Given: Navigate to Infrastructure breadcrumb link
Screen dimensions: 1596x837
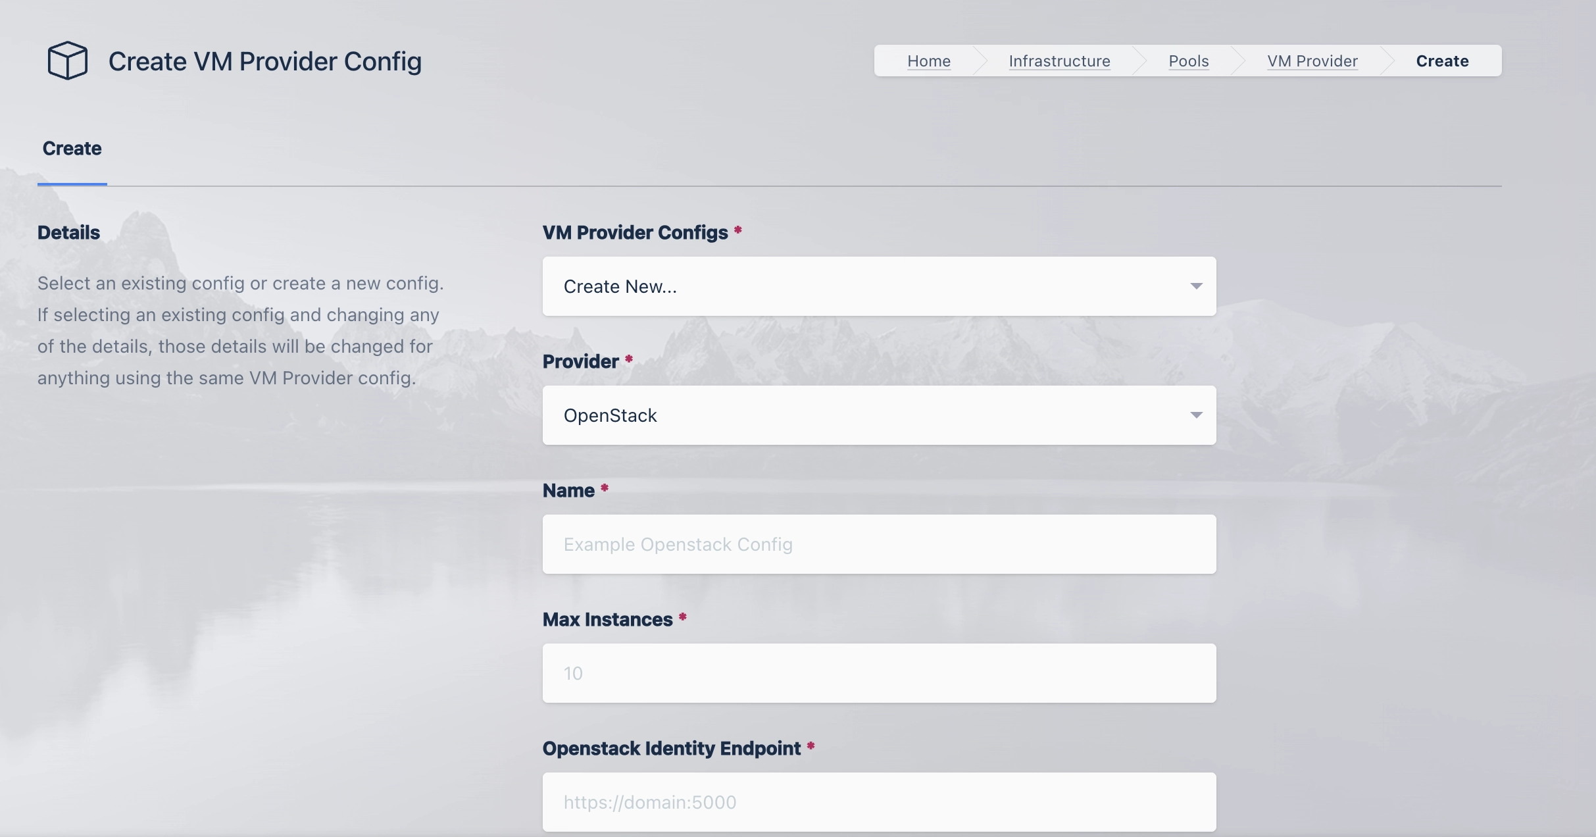Looking at the screenshot, I should point(1059,61).
